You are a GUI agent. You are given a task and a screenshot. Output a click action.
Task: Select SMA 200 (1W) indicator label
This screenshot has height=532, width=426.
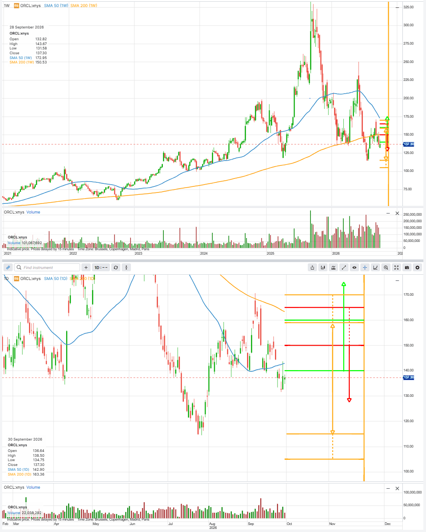(84, 6)
